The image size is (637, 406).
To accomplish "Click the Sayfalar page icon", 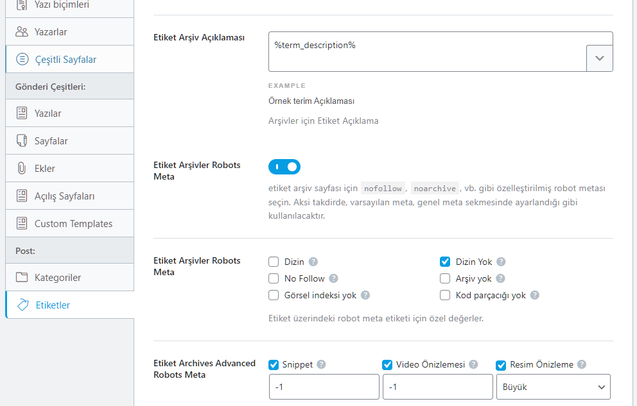I will (22, 140).
